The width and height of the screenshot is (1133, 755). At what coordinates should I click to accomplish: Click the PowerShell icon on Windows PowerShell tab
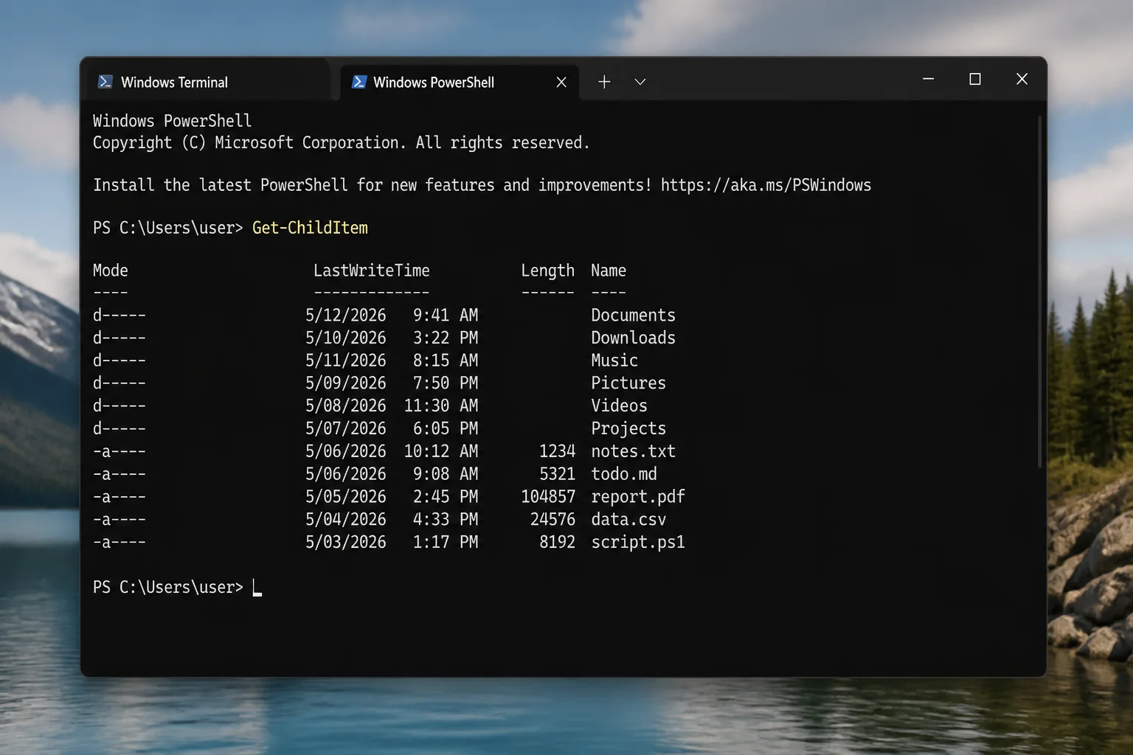click(359, 82)
